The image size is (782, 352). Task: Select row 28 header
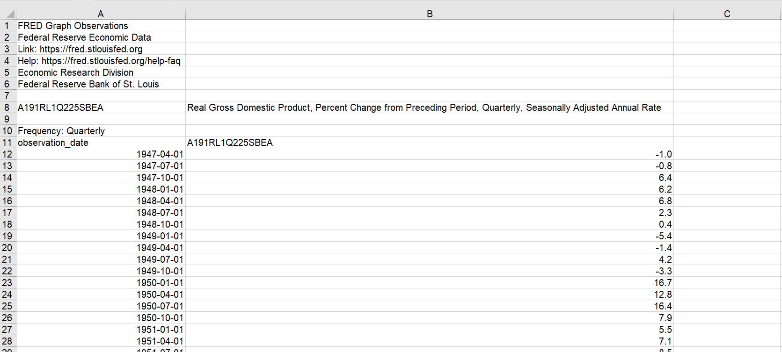coord(7,341)
